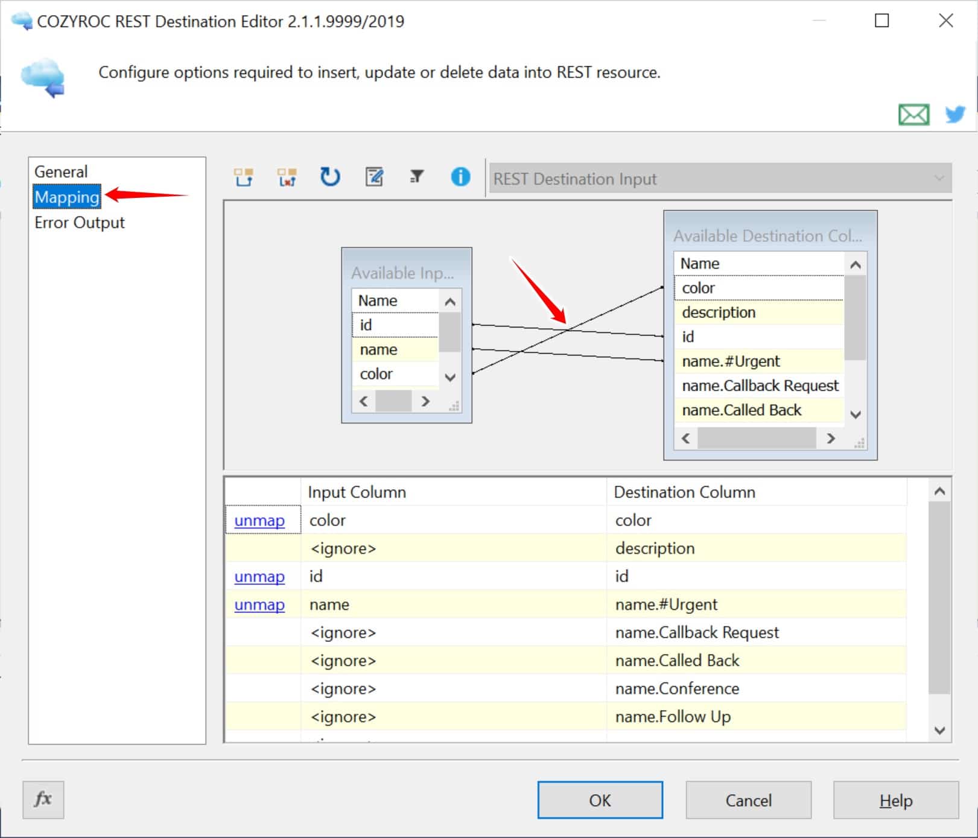The height and width of the screenshot is (838, 978).
Task: Click up arrow of mapping grid scrollbar
Action: 939,491
